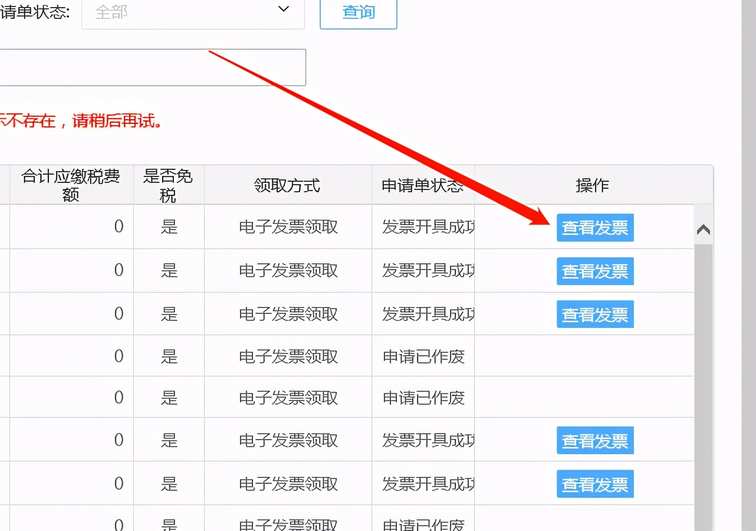Click the 是否免税 column header
The image size is (756, 531).
[x=168, y=184]
